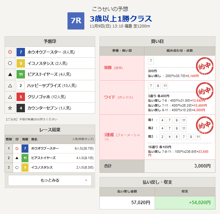
Task: Expand results via the もっとみる arrow
Action: [86, 180]
